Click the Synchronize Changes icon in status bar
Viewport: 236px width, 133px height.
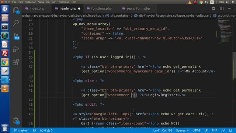coord(34,130)
